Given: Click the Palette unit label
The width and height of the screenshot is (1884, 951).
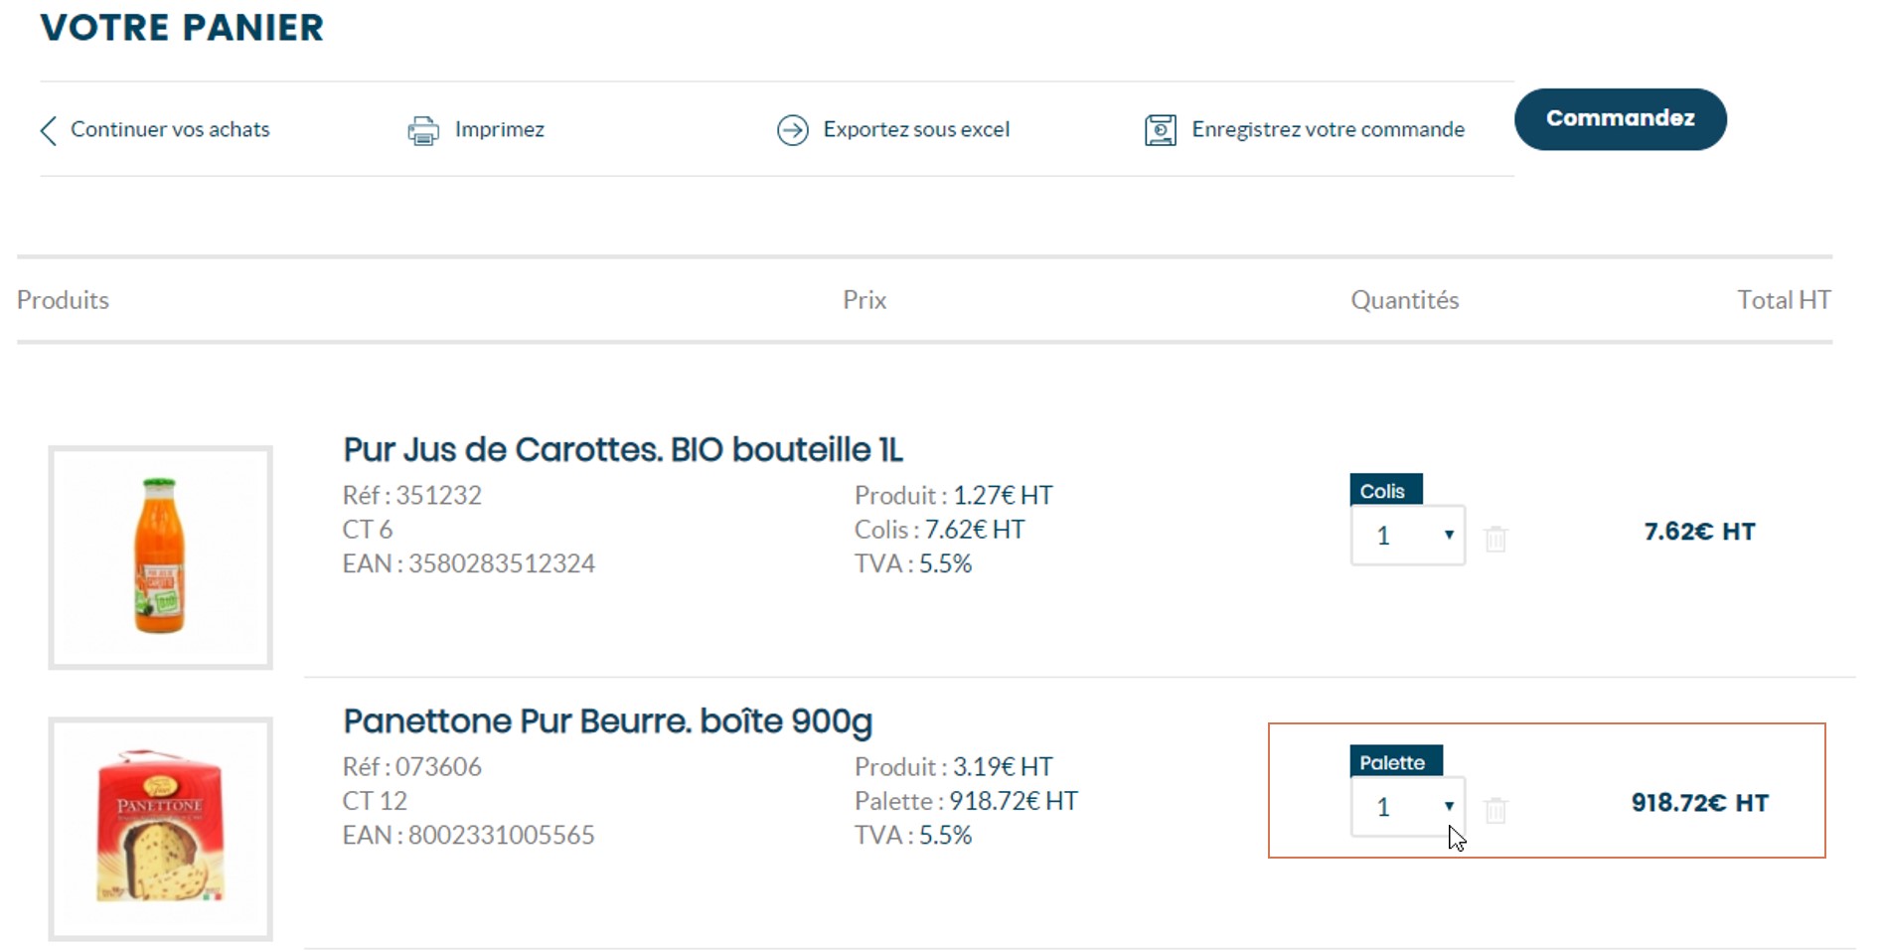Looking at the screenshot, I should (x=1393, y=762).
